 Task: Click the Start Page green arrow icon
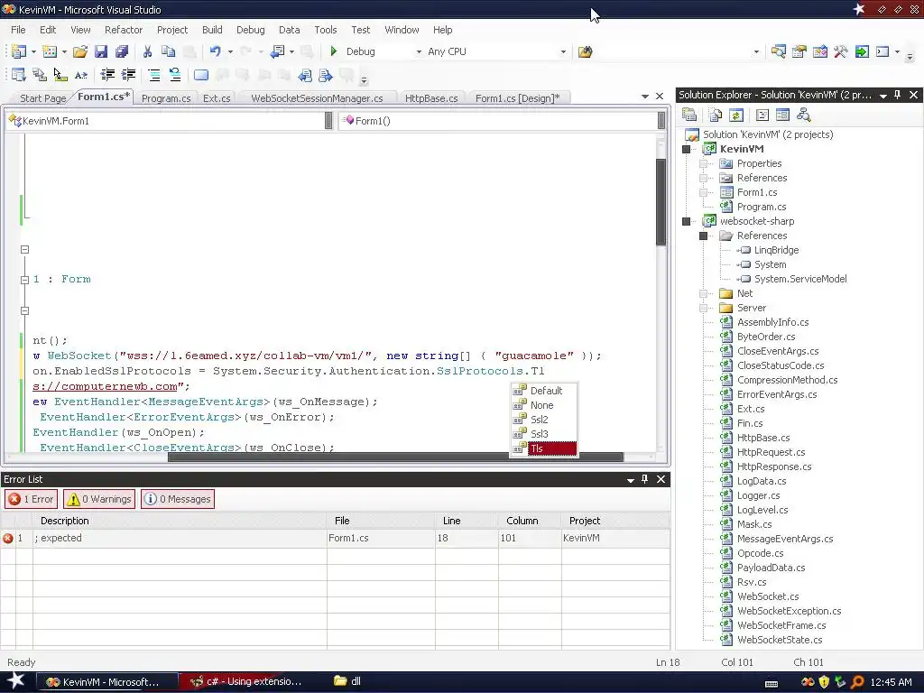click(x=862, y=51)
